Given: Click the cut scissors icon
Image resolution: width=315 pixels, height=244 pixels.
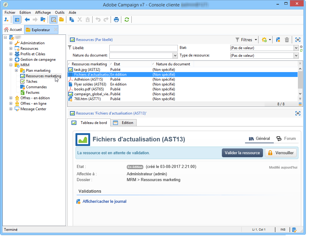Looking at the screenshot, I should tap(80, 20).
